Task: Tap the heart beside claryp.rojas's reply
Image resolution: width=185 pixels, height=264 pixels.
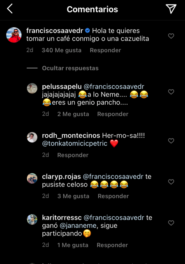Action: (171, 182)
